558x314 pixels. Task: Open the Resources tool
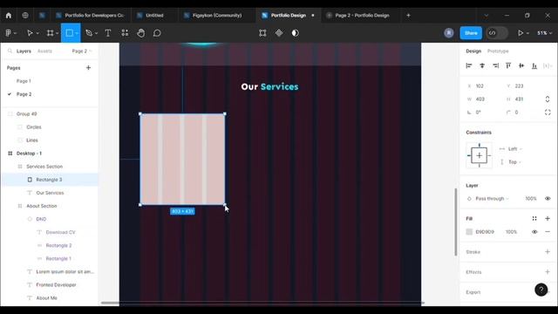pyautogui.click(x=125, y=33)
